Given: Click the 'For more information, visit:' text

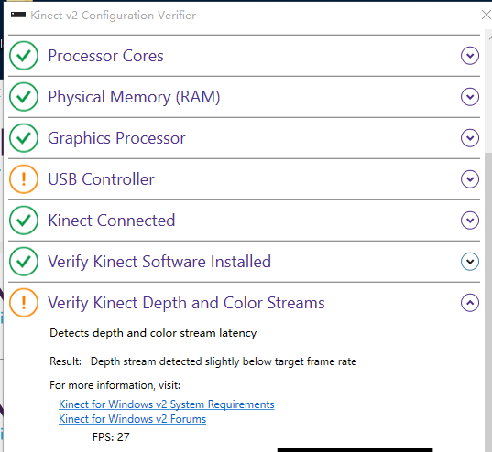Looking at the screenshot, I should [x=115, y=385].
